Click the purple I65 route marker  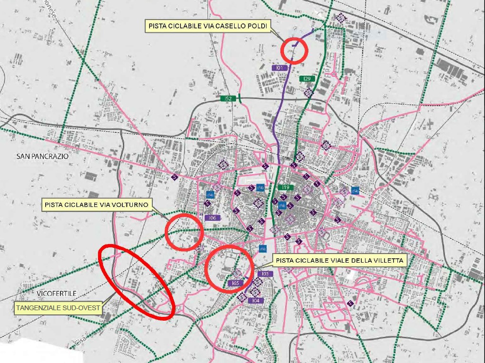235,283
